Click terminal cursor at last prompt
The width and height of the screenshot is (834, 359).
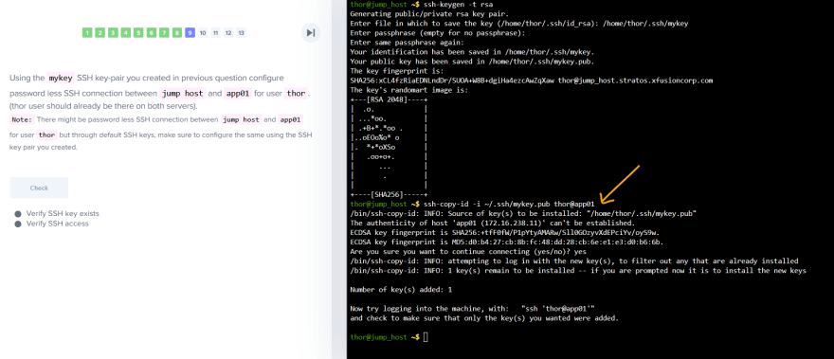point(426,337)
